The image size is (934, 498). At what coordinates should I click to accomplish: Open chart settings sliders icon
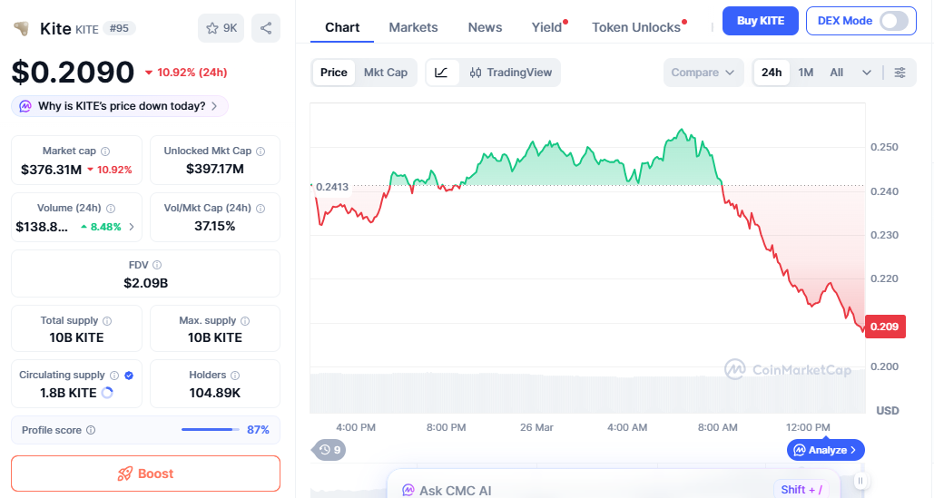click(900, 73)
